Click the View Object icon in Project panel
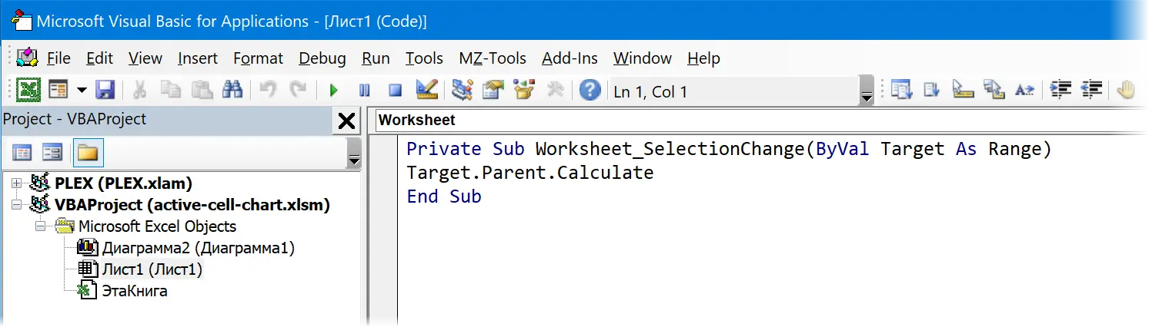Screen dimensions: 1149x327 [x=52, y=153]
